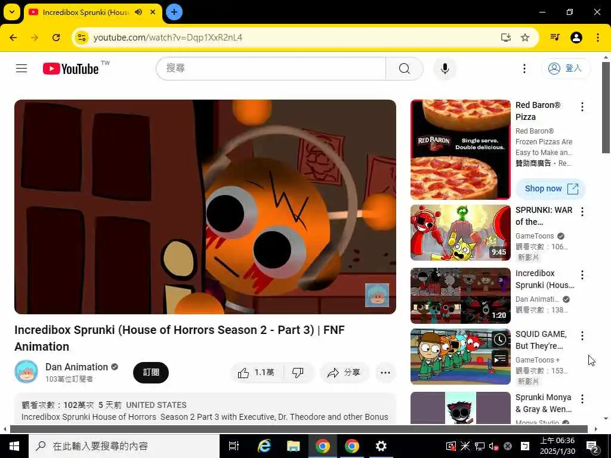Click the vertical page scrollbar

coord(606,107)
